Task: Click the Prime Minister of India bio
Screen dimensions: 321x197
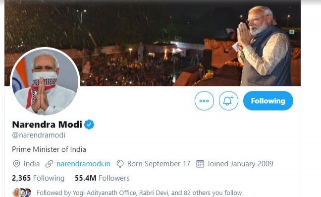Action: (49, 149)
